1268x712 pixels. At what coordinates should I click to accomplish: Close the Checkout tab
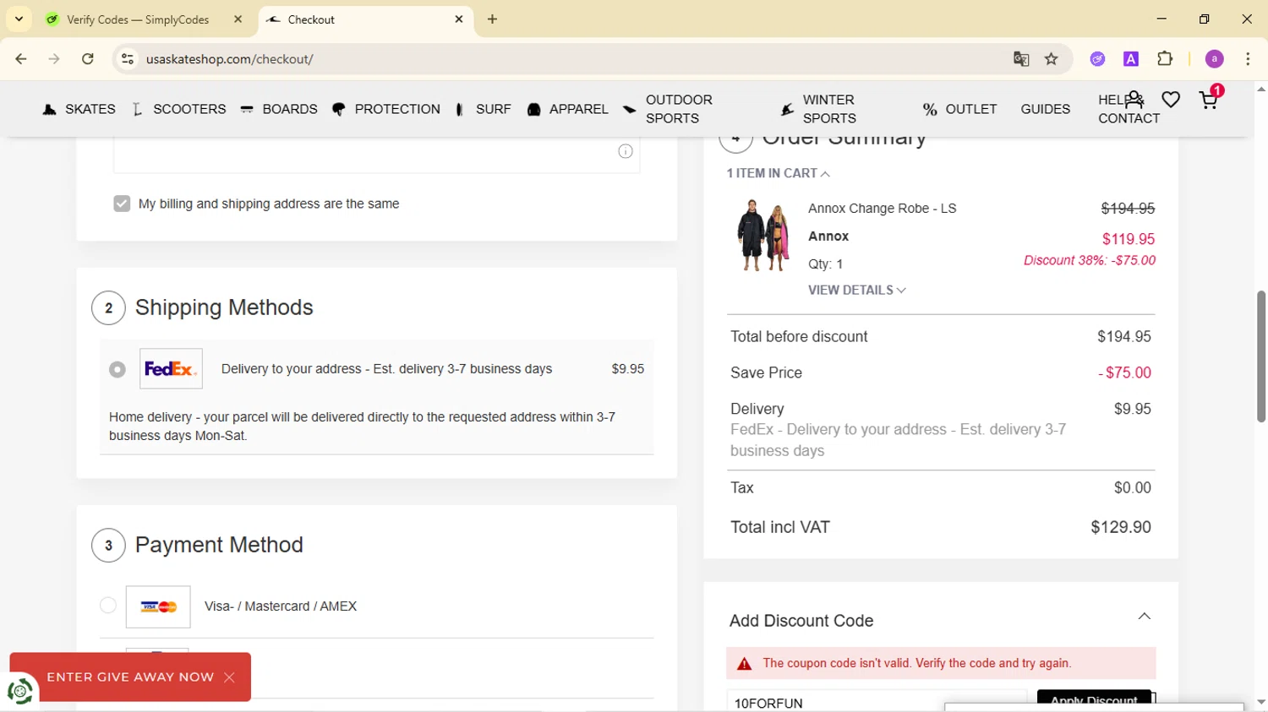click(459, 19)
